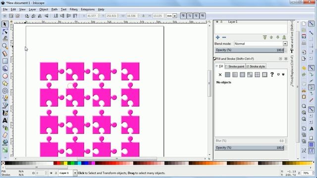
Task: Toggle width-height lock ratio button
Action: click(x=143, y=16)
